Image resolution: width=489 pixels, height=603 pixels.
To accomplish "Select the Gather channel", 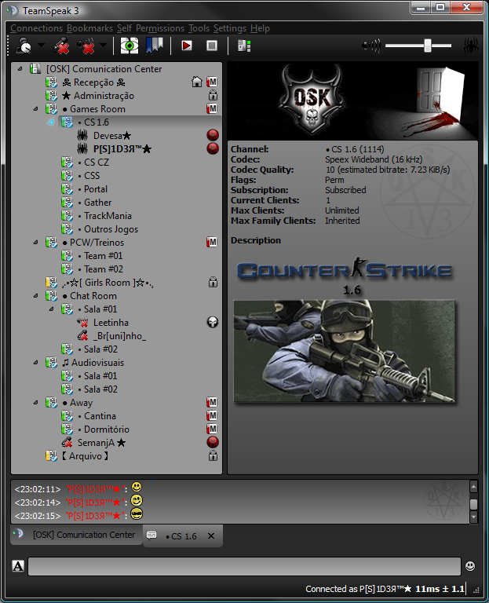I will [x=94, y=203].
